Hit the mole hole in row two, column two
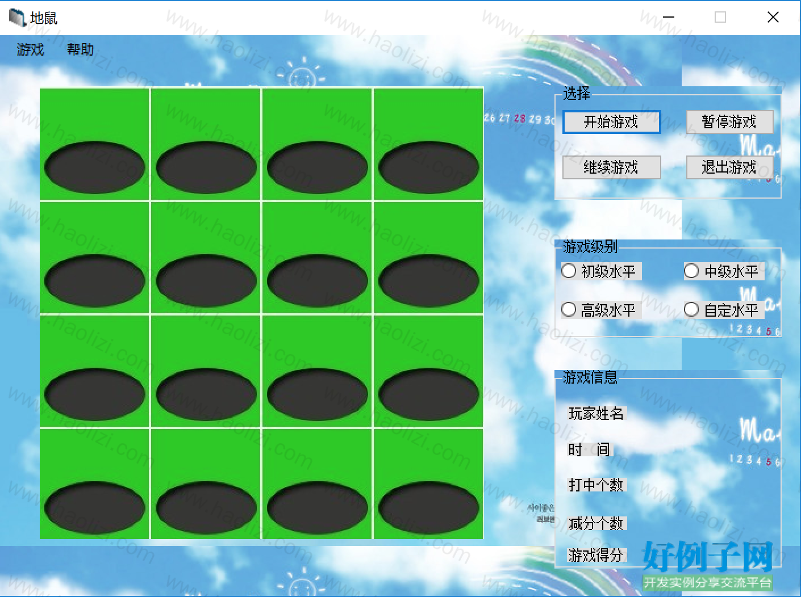 [206, 281]
